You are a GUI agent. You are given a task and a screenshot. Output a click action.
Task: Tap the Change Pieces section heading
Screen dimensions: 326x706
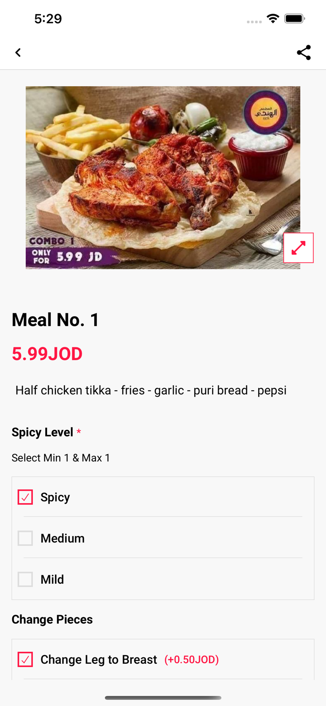point(52,619)
